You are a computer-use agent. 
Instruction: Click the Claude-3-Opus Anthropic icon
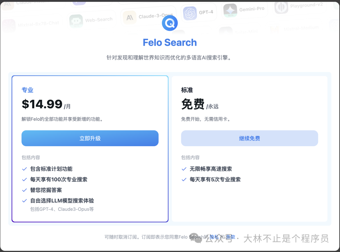(130, 18)
